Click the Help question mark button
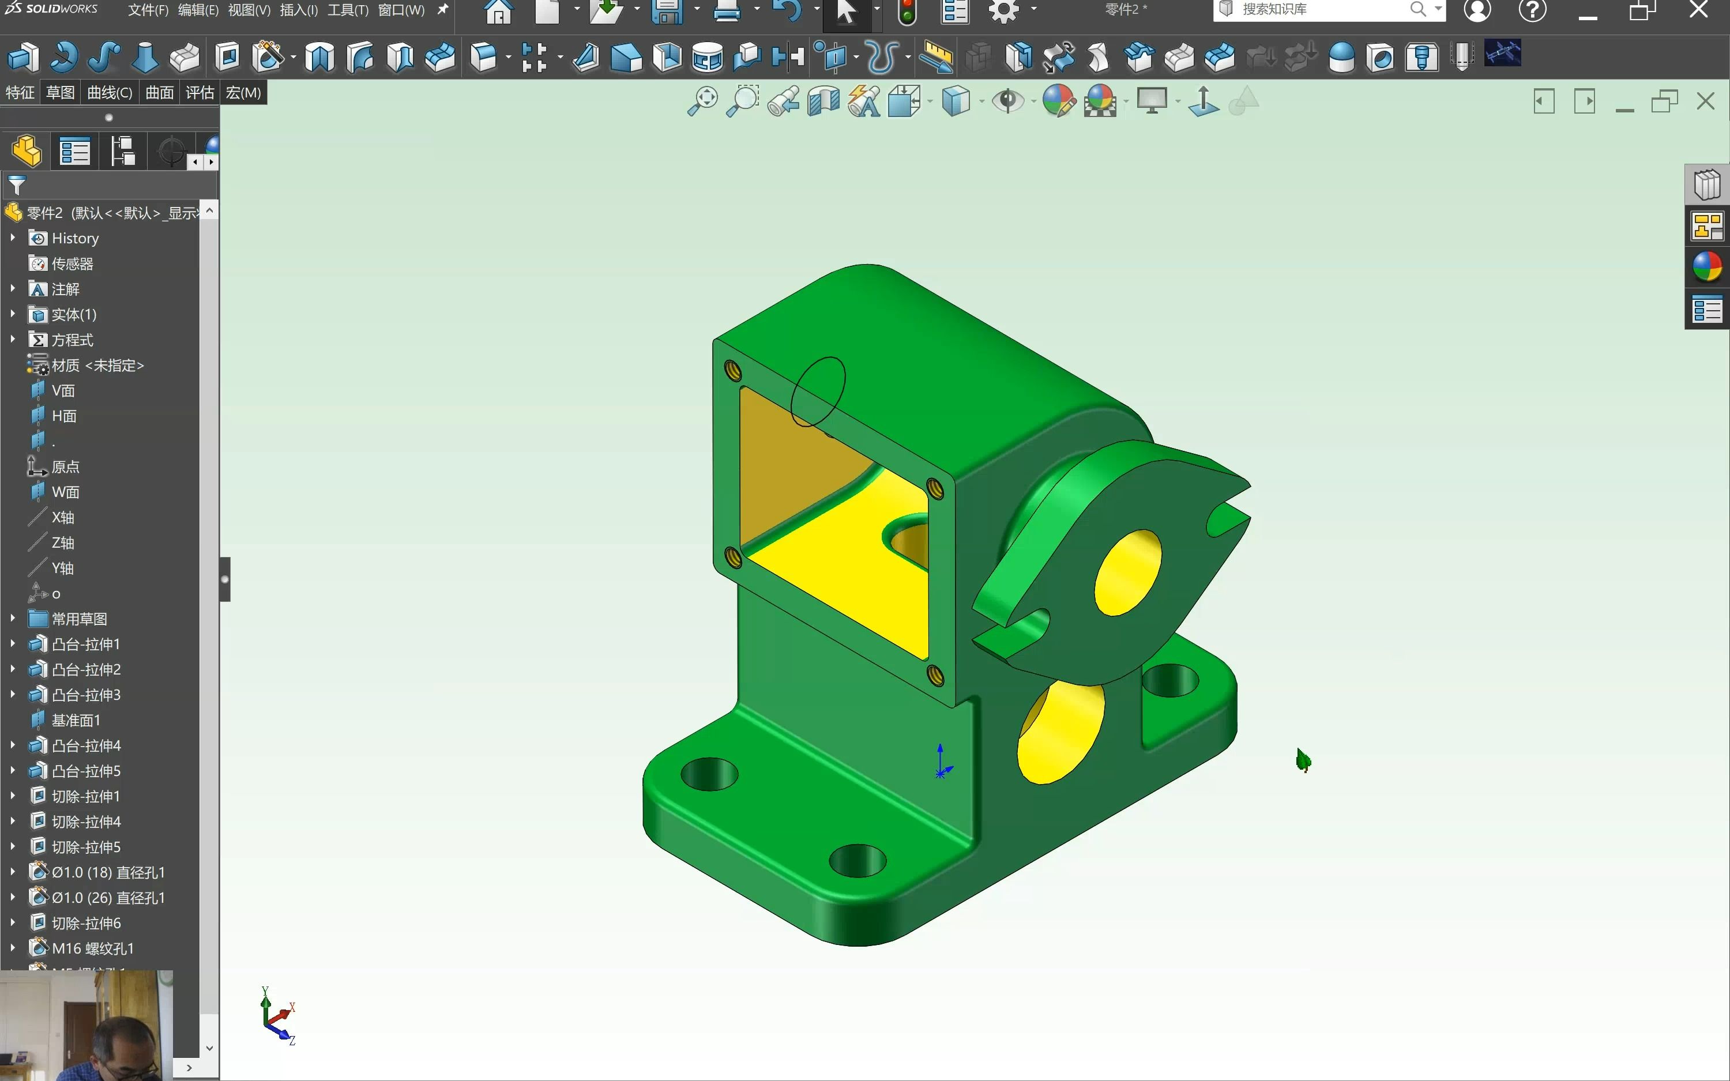 [x=1533, y=11]
